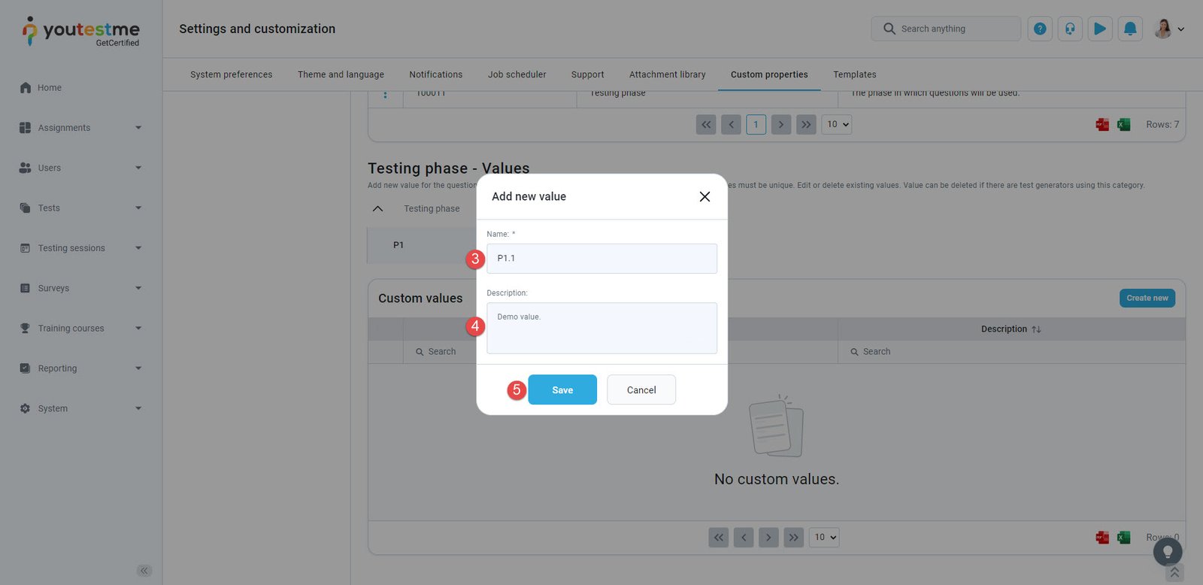1203x585 pixels.
Task: Click the help question mark icon
Action: 1040,29
